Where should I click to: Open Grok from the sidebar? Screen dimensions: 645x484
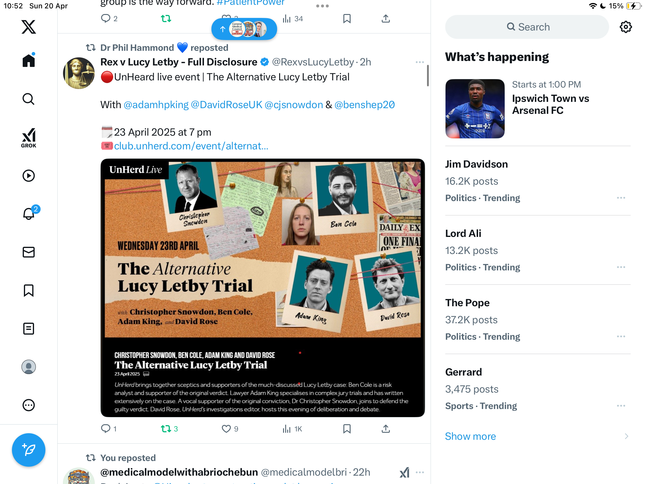[x=29, y=138]
